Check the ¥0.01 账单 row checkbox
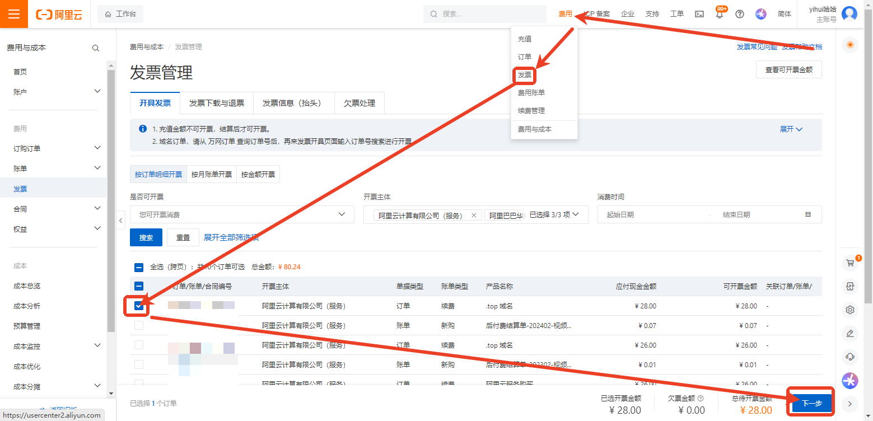Screen dimensions: 873x421 pos(139,364)
